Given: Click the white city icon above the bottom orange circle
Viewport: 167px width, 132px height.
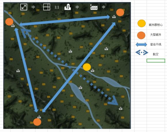Looking at the screenshot, I should (x=39, y=117).
